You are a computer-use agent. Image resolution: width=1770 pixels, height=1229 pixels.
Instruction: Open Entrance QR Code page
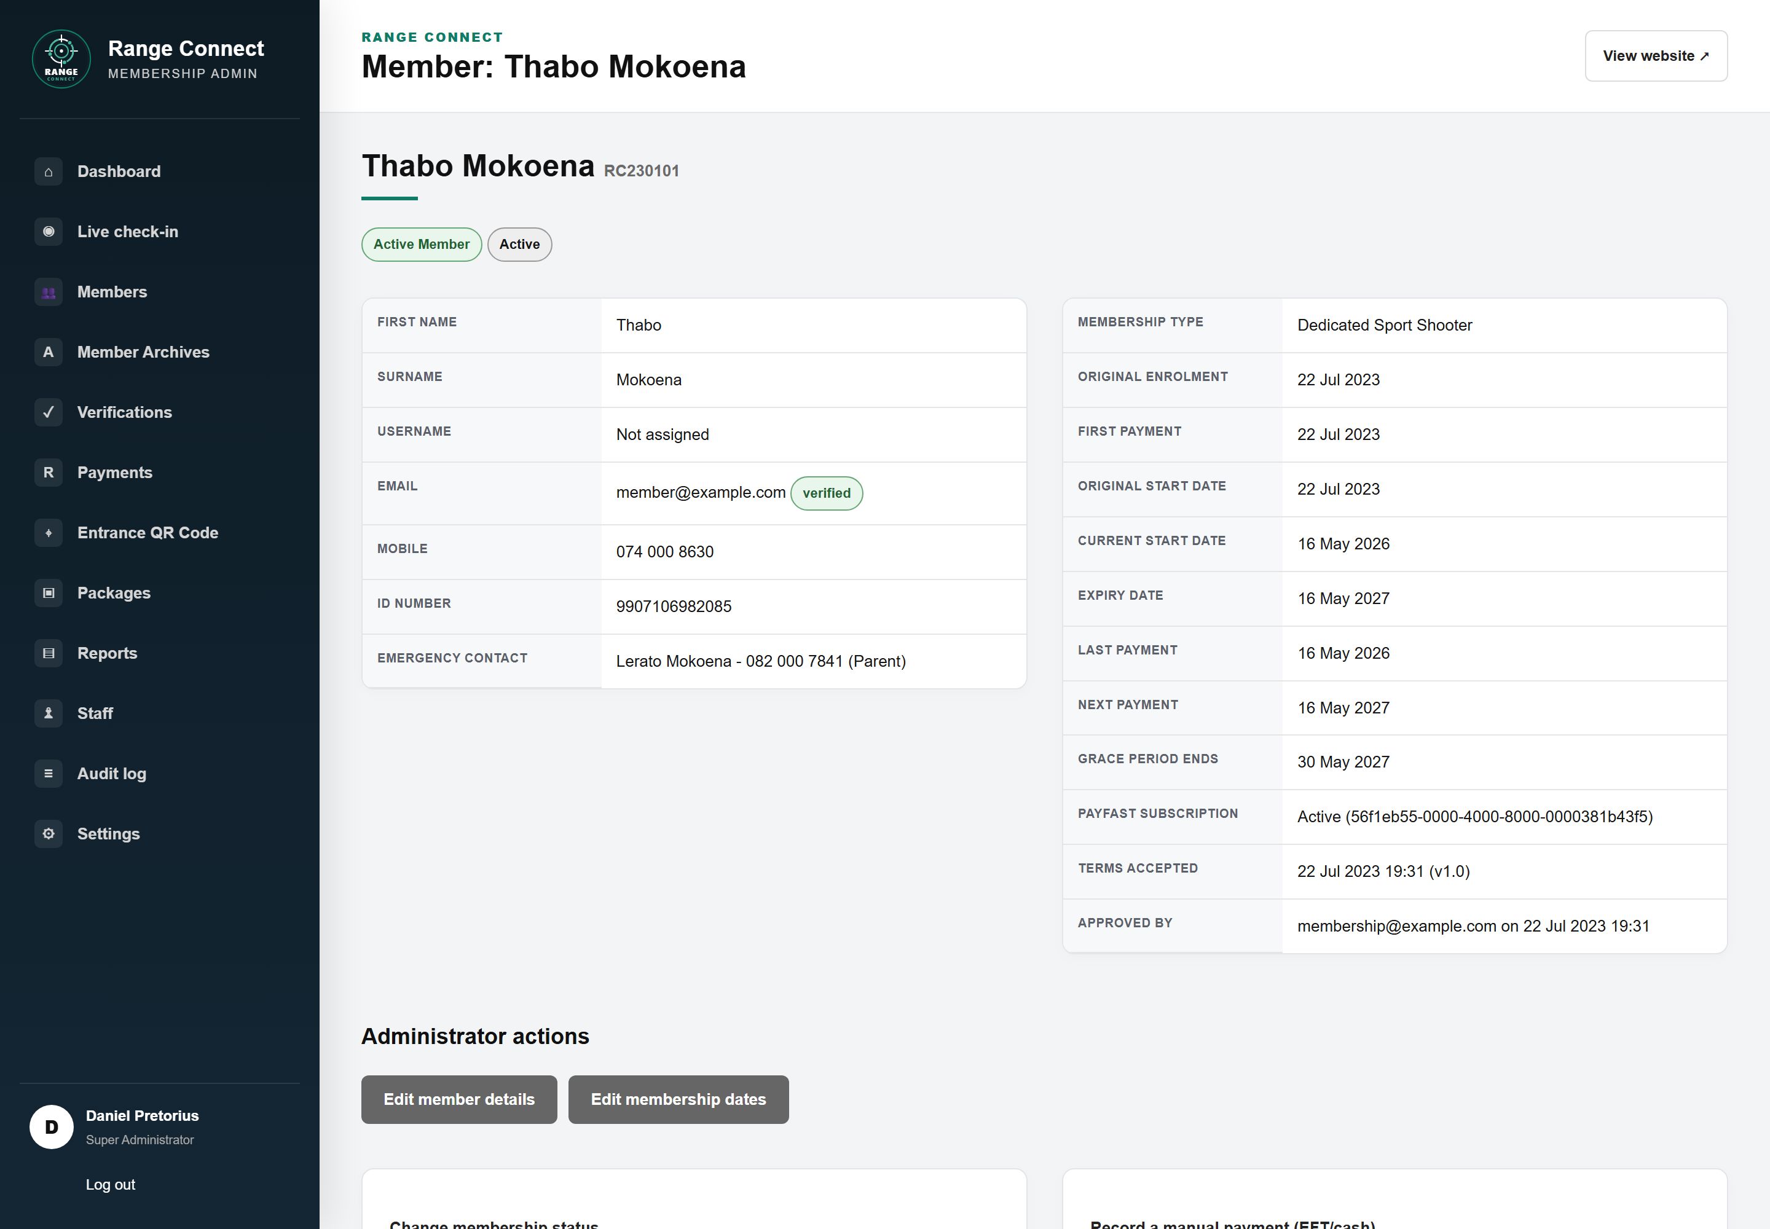(148, 533)
